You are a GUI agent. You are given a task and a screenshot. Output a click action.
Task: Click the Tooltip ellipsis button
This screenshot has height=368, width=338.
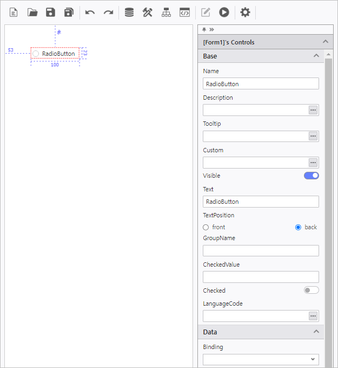click(313, 136)
